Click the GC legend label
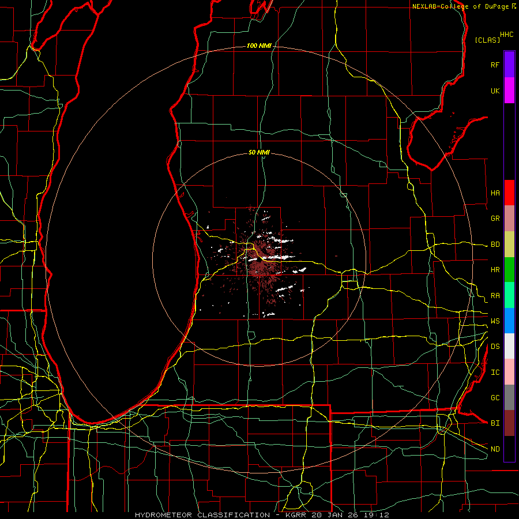This screenshot has height=519, width=519. click(x=495, y=398)
